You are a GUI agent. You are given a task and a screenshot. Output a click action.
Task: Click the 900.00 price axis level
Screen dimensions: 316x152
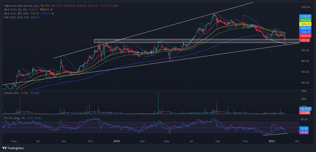click(305, 50)
